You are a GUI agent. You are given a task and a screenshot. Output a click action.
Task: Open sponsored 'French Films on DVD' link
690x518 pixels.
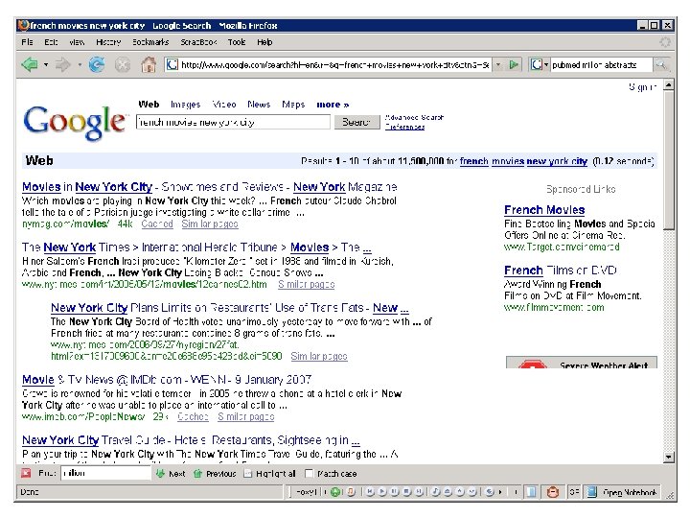(561, 270)
